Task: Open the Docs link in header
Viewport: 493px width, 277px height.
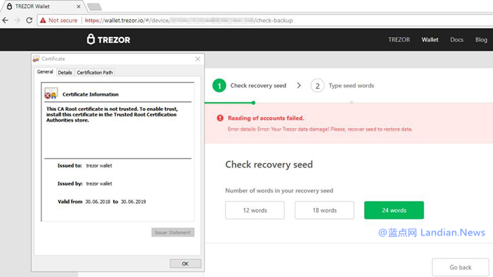Action: pyautogui.click(x=457, y=40)
